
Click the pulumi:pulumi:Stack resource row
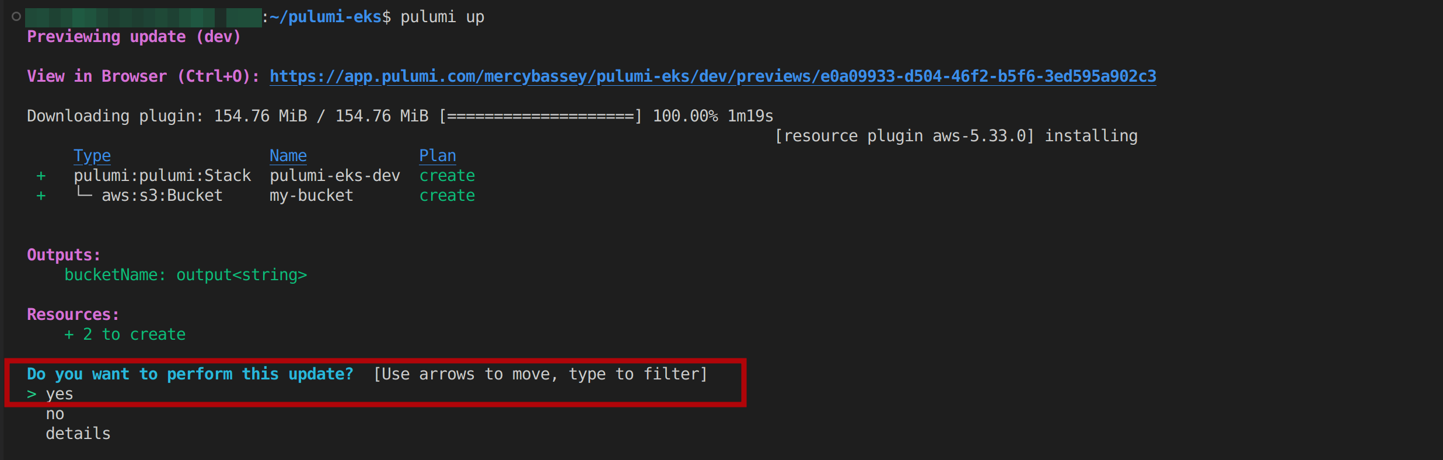tap(162, 176)
